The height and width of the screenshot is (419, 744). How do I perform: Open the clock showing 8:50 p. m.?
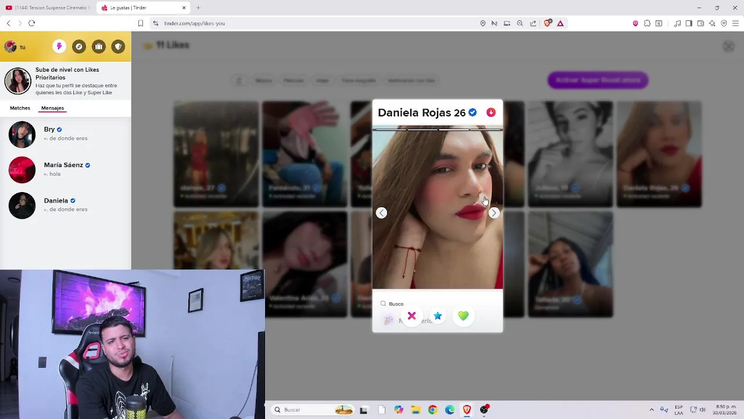point(726,410)
